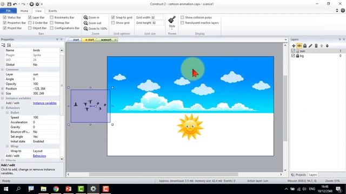Expand the Position property
The image size is (346, 194).
2,88
